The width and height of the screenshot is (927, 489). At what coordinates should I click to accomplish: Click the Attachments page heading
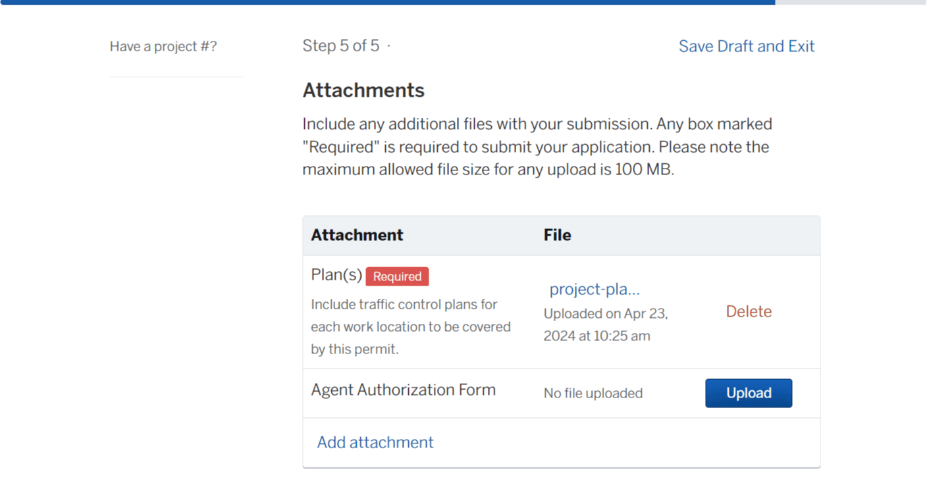click(x=363, y=90)
